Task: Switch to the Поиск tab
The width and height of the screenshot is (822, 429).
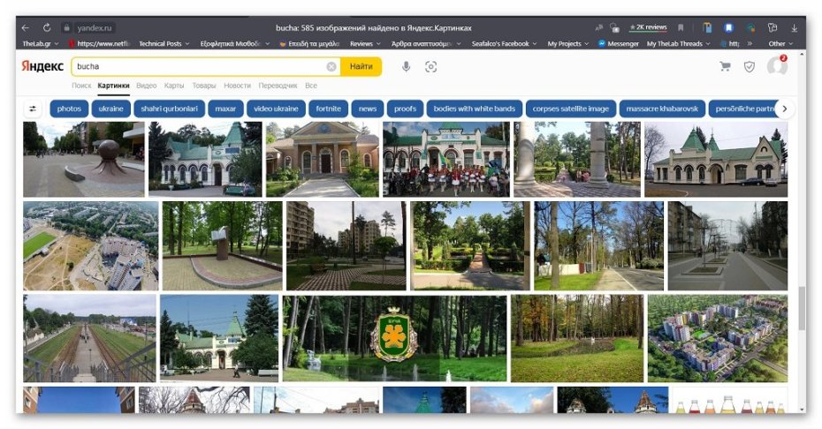Action: tap(81, 86)
